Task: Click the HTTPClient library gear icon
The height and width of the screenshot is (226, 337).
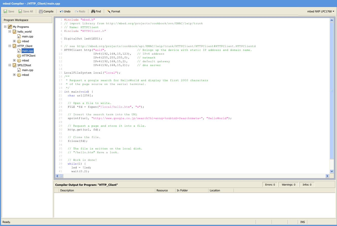Action: pyautogui.click(x=19, y=56)
